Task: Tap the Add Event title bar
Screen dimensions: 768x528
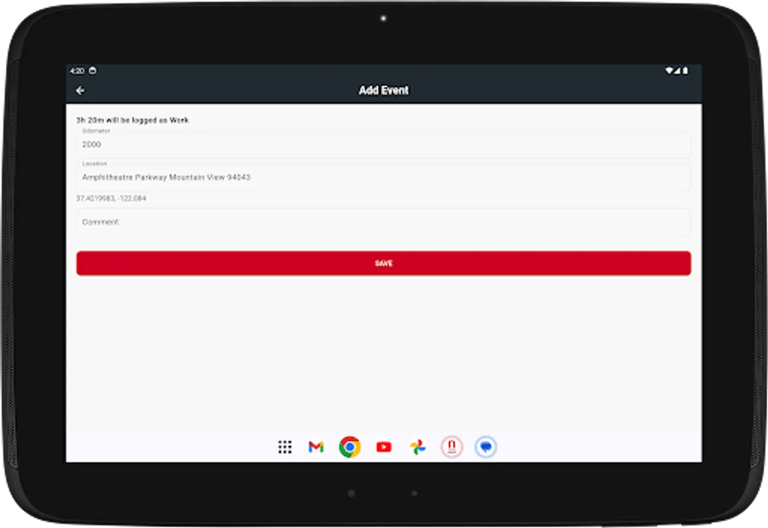Action: (x=384, y=90)
